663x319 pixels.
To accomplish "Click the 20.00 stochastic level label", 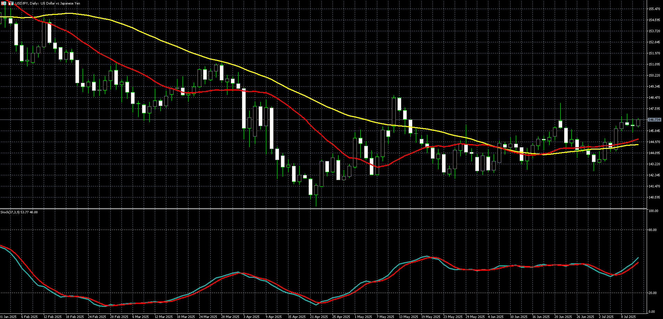I will 653,293.
